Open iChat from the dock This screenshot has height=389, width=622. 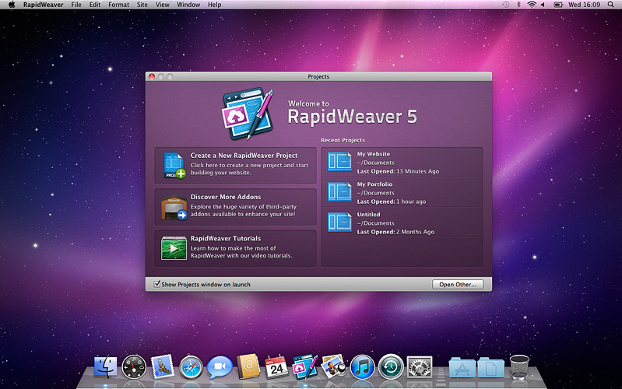[220, 366]
